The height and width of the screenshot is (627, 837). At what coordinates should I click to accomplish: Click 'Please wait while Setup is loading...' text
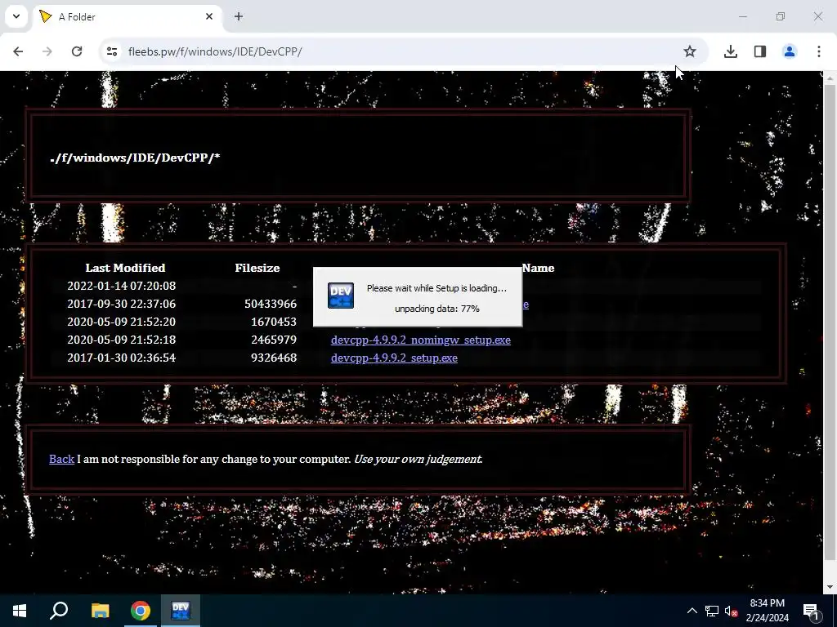pos(436,288)
